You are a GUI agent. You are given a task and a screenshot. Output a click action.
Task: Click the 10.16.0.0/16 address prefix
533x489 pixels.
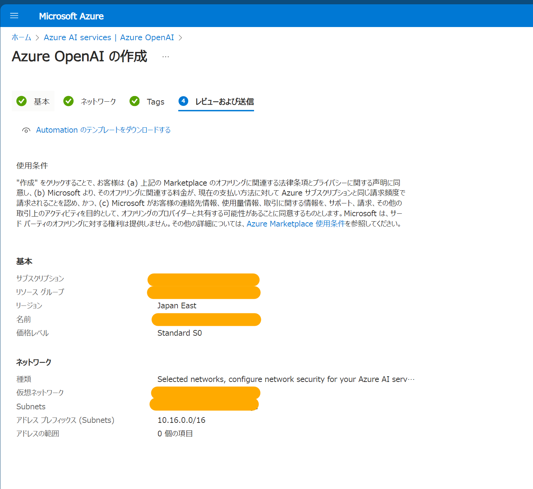click(181, 420)
